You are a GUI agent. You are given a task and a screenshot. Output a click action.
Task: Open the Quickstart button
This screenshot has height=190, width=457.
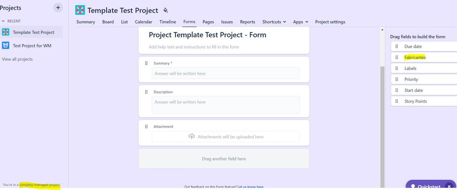point(426,186)
